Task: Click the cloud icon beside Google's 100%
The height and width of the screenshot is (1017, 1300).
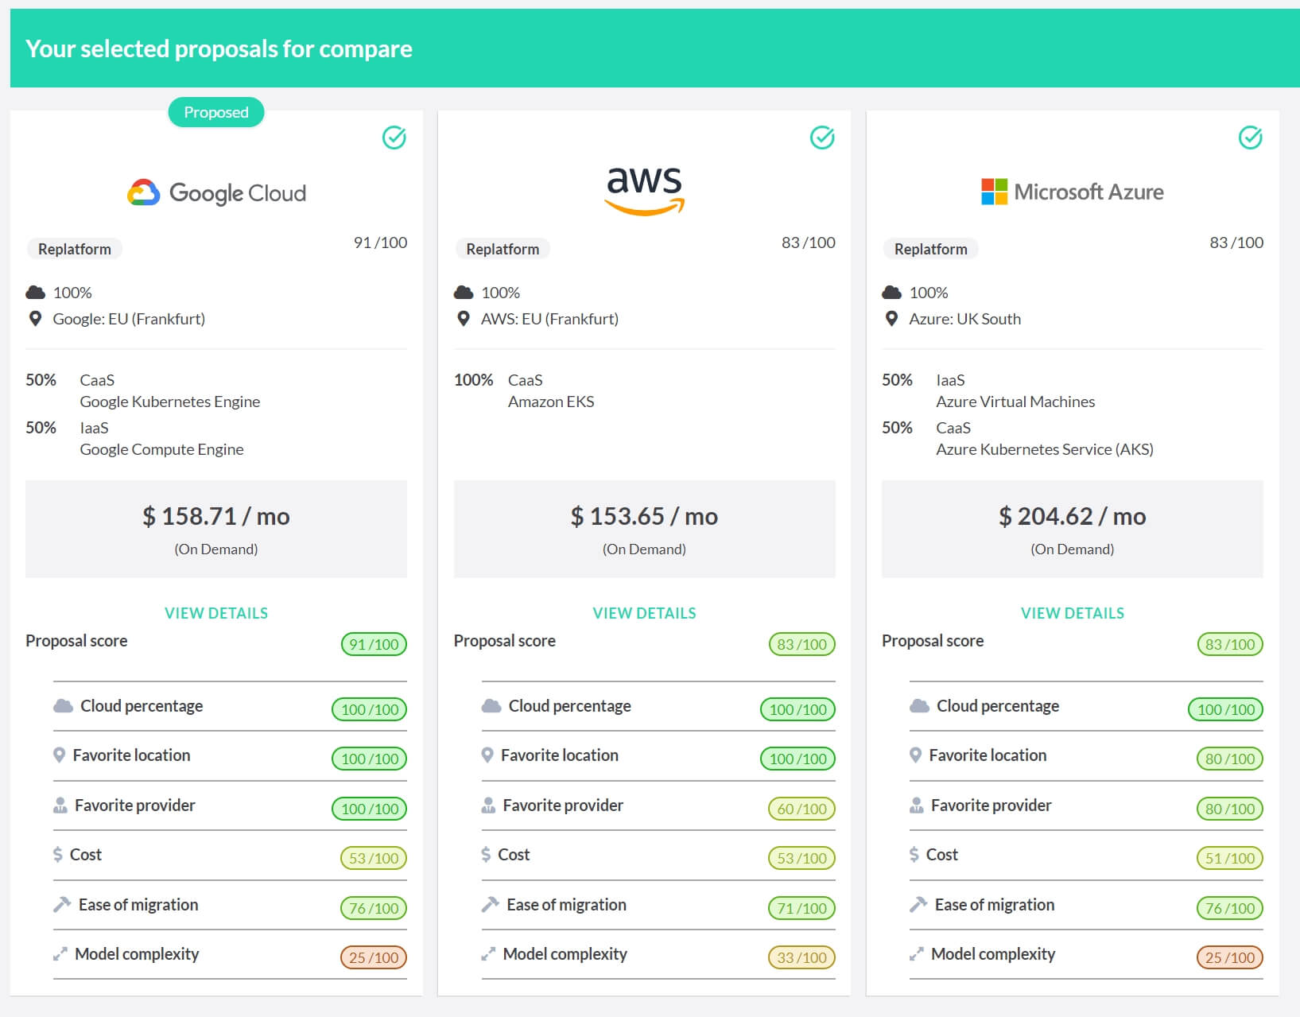Action: pyautogui.click(x=35, y=293)
